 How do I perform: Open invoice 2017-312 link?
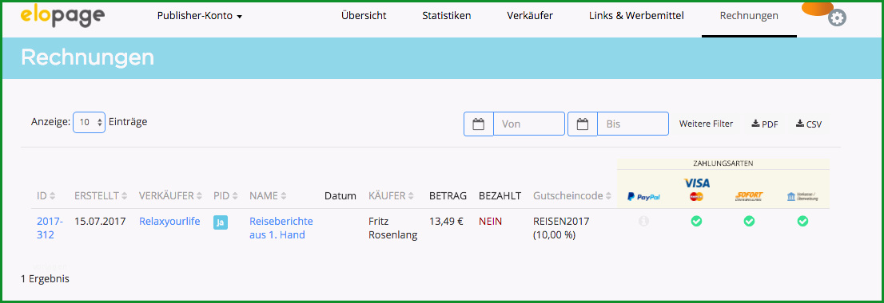tap(50, 228)
